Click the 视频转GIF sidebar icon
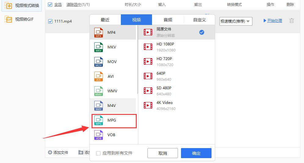Image resolution: width=304 pixels, height=163 pixels. click(8, 19)
